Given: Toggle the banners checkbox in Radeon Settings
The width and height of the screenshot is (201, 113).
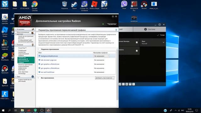Looking at the screenshot, I should (x=137, y=42).
